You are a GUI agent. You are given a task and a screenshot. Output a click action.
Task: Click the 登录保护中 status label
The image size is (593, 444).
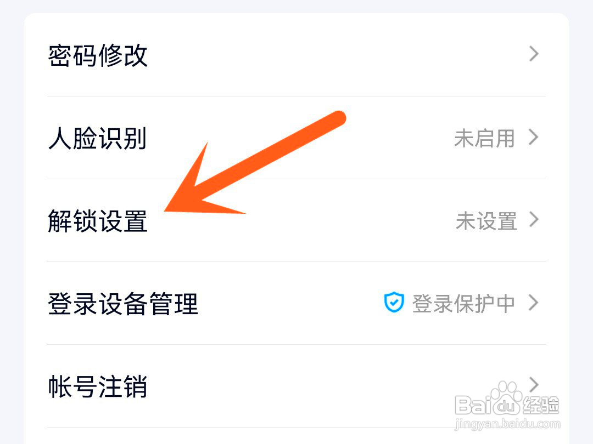tap(463, 304)
